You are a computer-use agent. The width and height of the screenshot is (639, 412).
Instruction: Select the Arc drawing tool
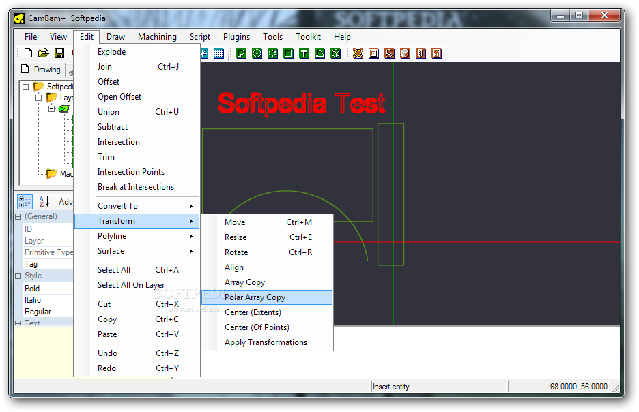point(320,53)
